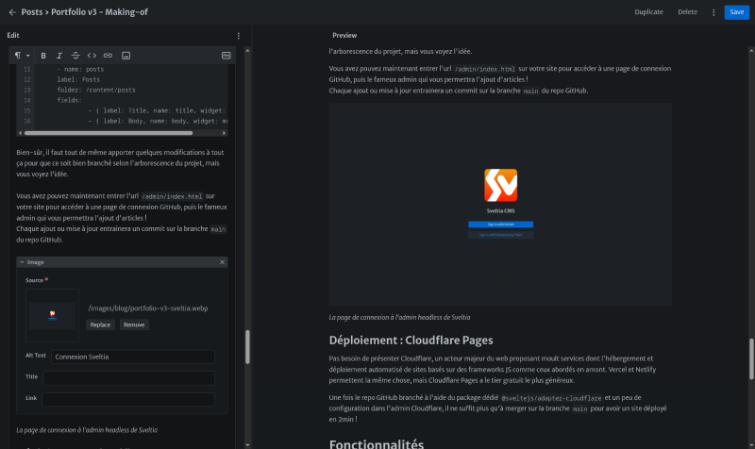Click Replace for the image source
The height and width of the screenshot is (449, 755).
tap(101, 324)
